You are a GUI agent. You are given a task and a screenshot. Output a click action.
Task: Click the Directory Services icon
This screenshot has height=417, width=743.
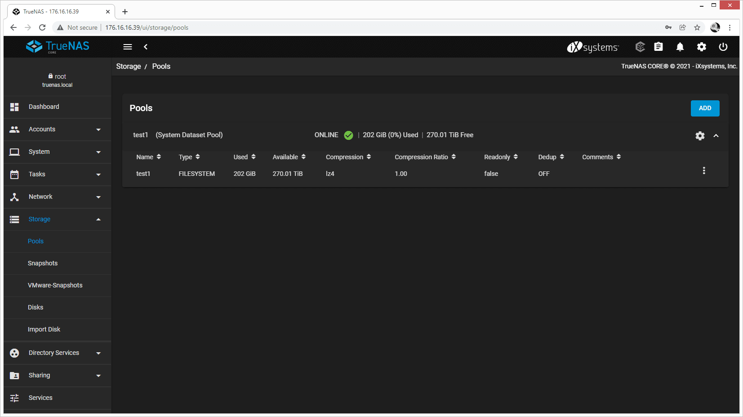click(14, 353)
